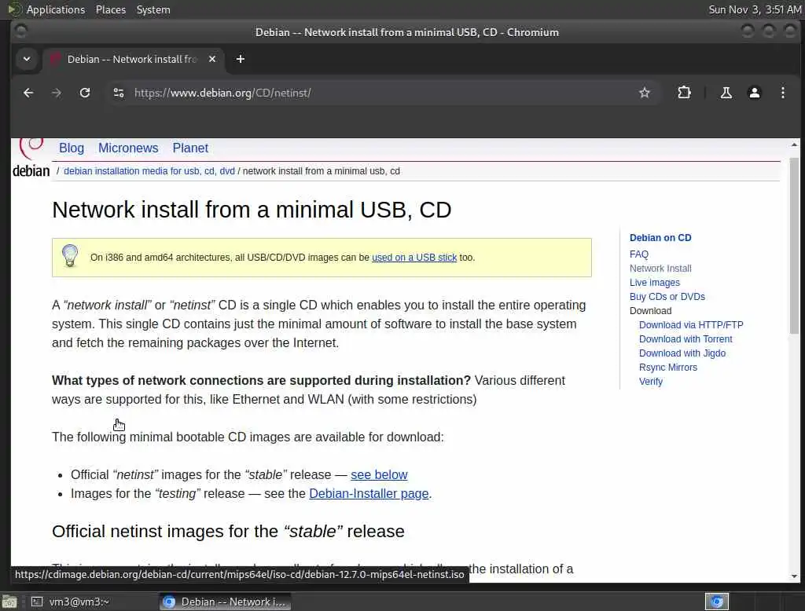
Task: Open the Planet link
Action: coord(190,148)
